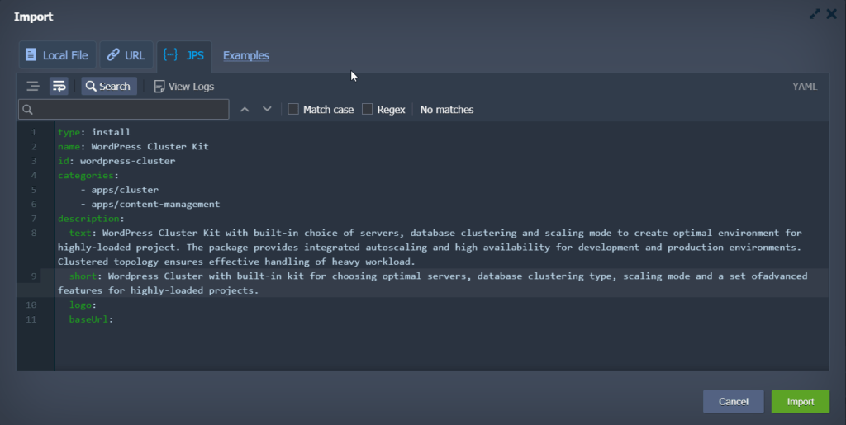Click the 'id: wordpress-cluster' line
This screenshot has height=425, width=846.
116,161
